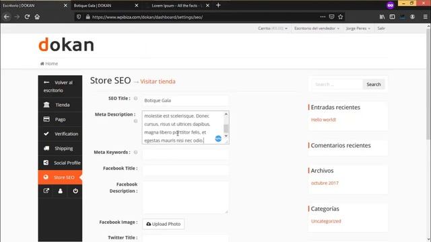Expand Escritorio del vendedor dropdown
This screenshot has width=431, height=242.
[317, 28]
